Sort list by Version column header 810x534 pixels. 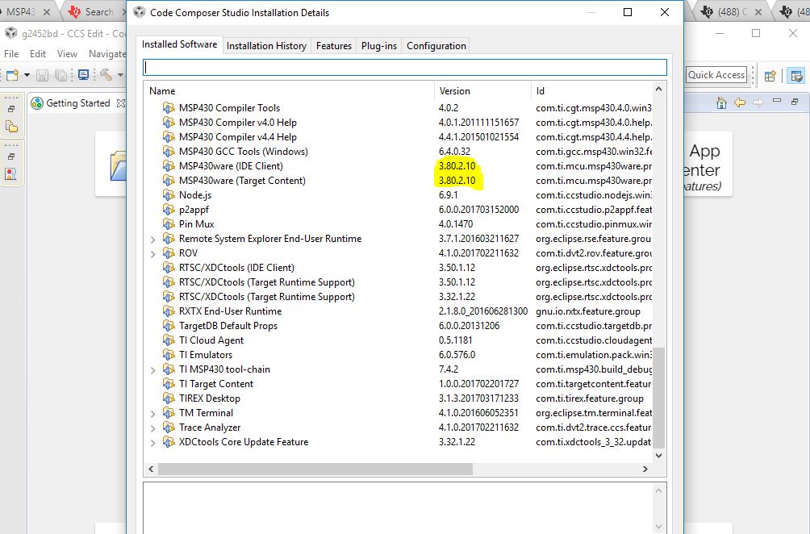[482, 91]
